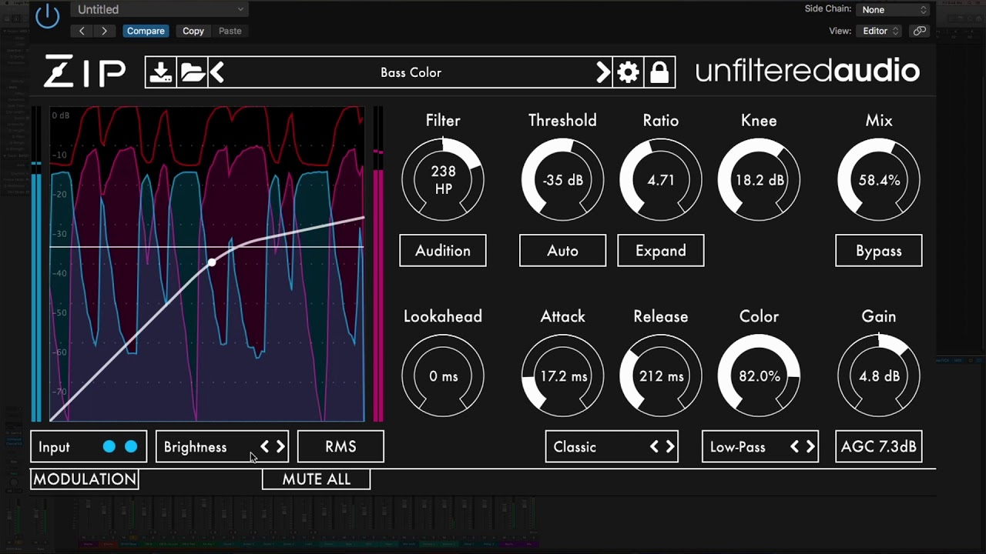Open the Brightness analysis mode selector
Screen dimensions: 986x554
(x=222, y=447)
